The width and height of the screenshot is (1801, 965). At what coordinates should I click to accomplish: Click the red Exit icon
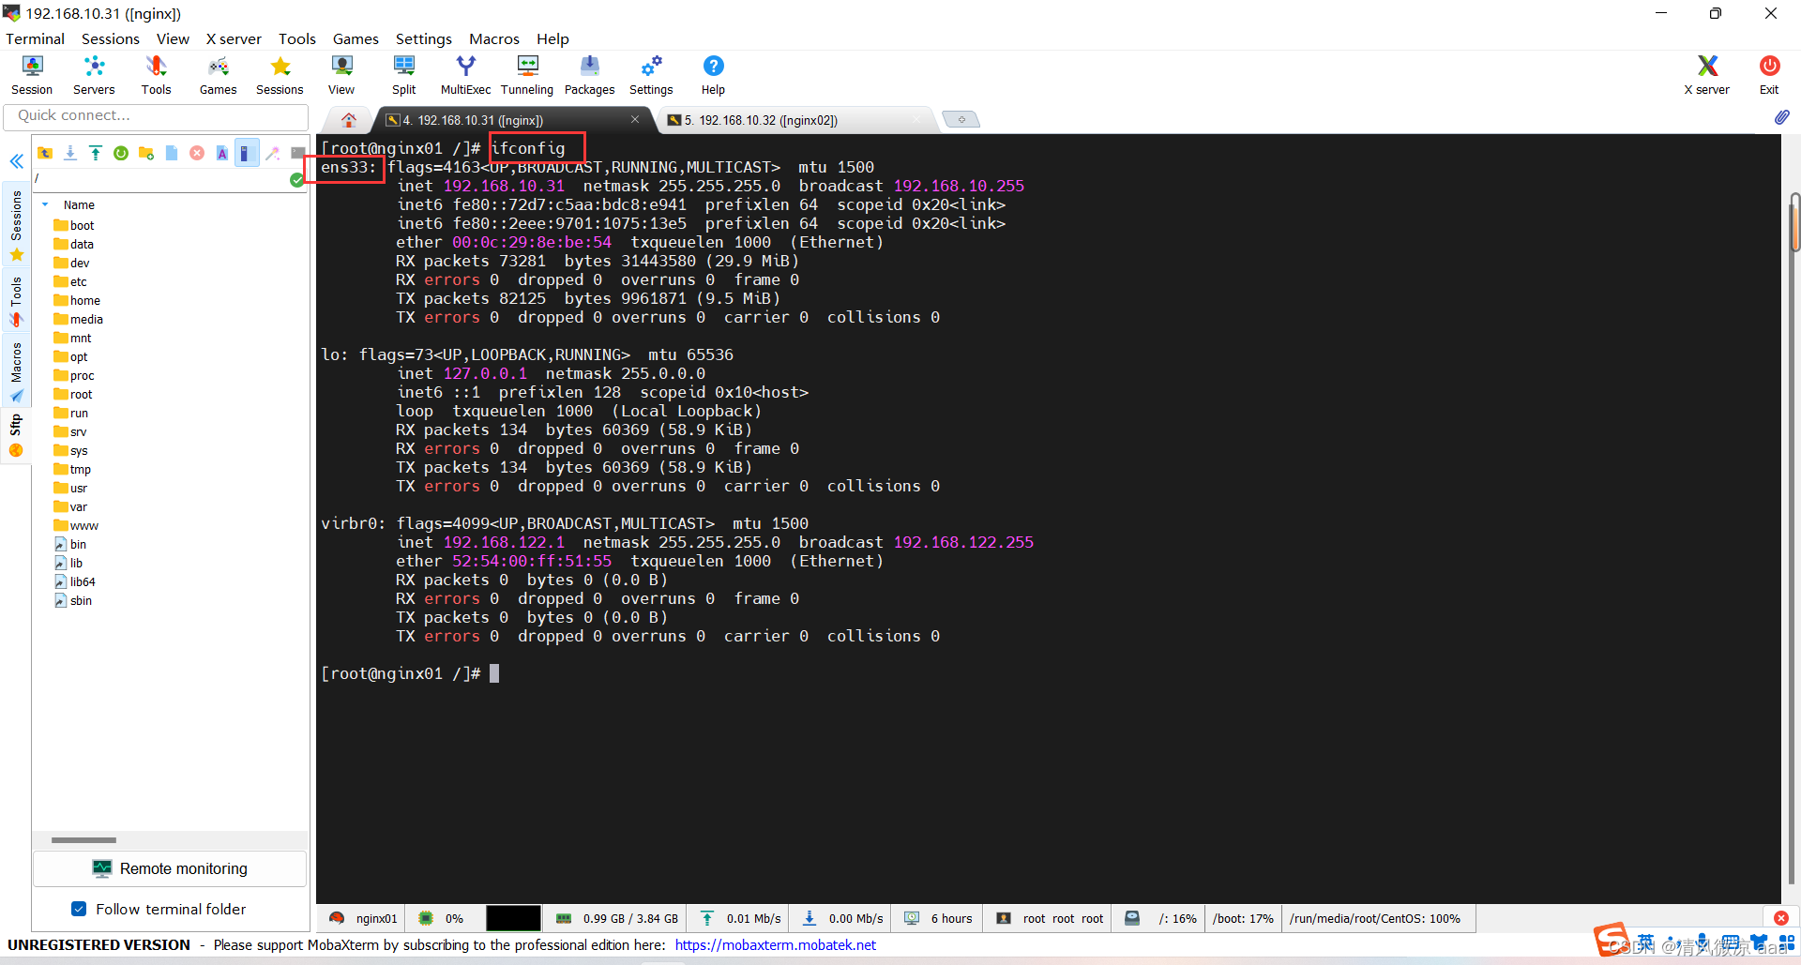coord(1769,75)
